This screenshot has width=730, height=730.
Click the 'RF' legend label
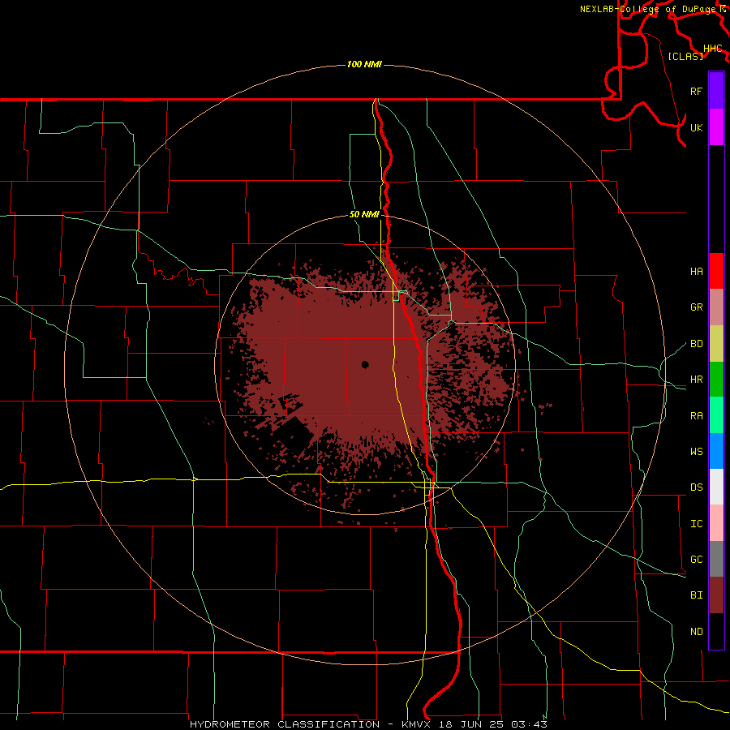697,91
